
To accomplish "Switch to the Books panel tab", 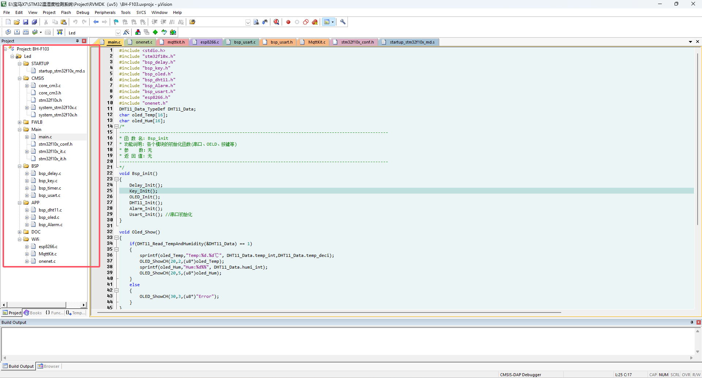I will point(33,313).
